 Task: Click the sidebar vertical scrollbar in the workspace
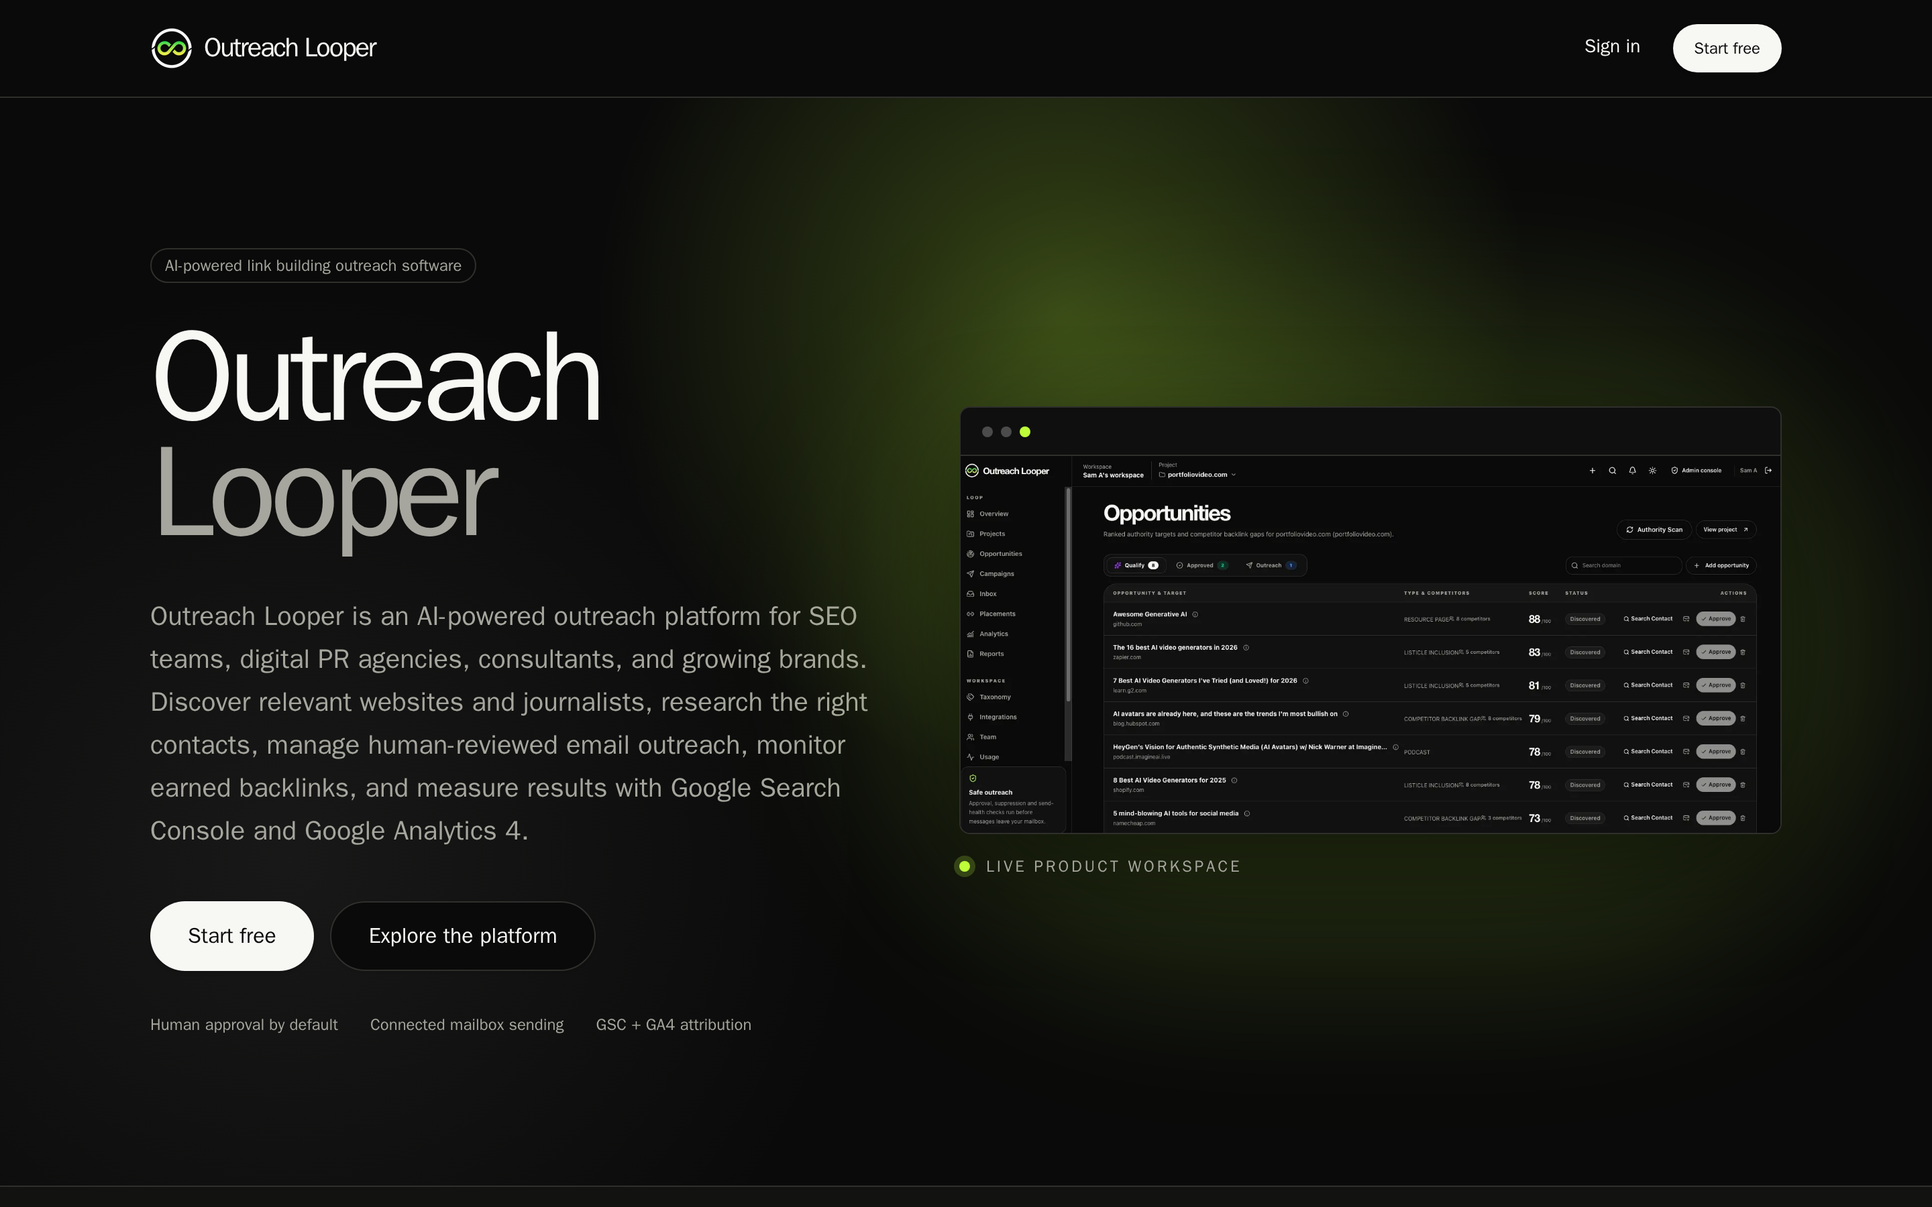pyautogui.click(x=1067, y=595)
